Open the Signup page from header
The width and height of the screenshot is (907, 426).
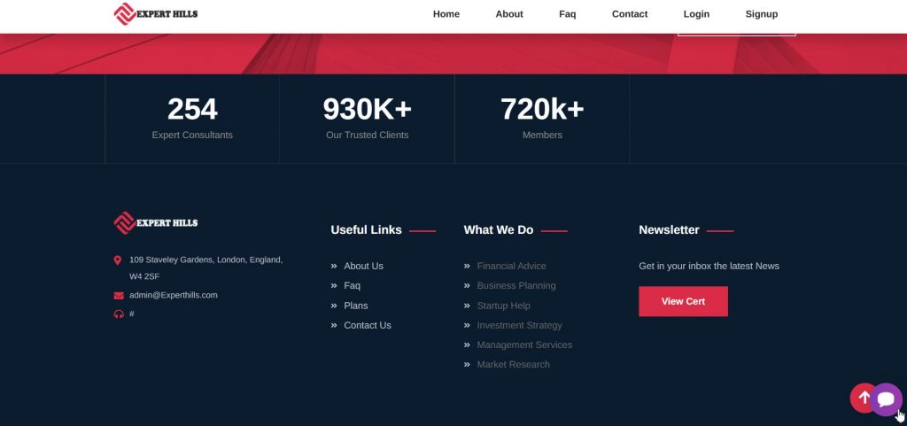pos(761,14)
